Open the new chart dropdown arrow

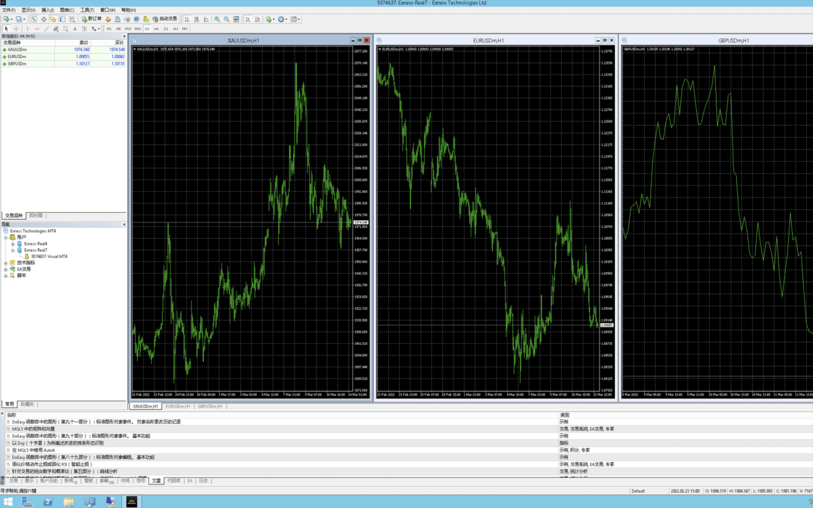[x=11, y=19]
